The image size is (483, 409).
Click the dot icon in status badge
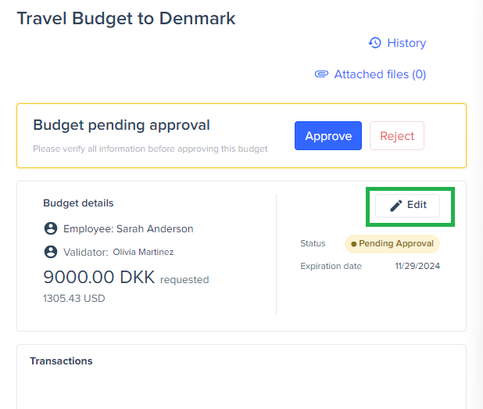coord(354,244)
